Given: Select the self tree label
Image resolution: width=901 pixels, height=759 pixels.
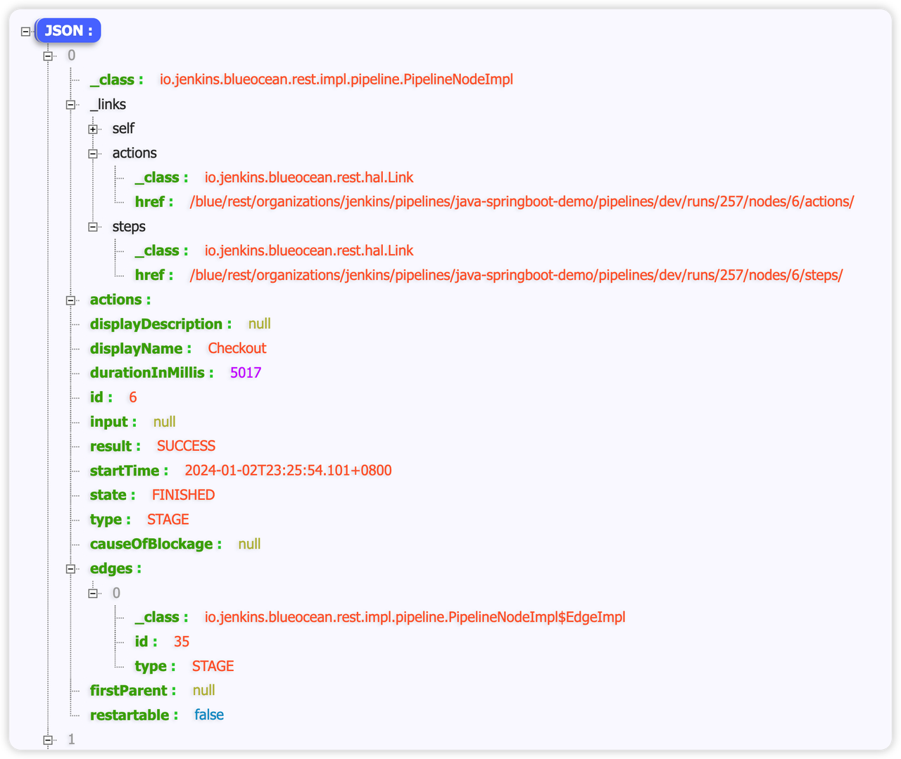Looking at the screenshot, I should click(x=123, y=128).
